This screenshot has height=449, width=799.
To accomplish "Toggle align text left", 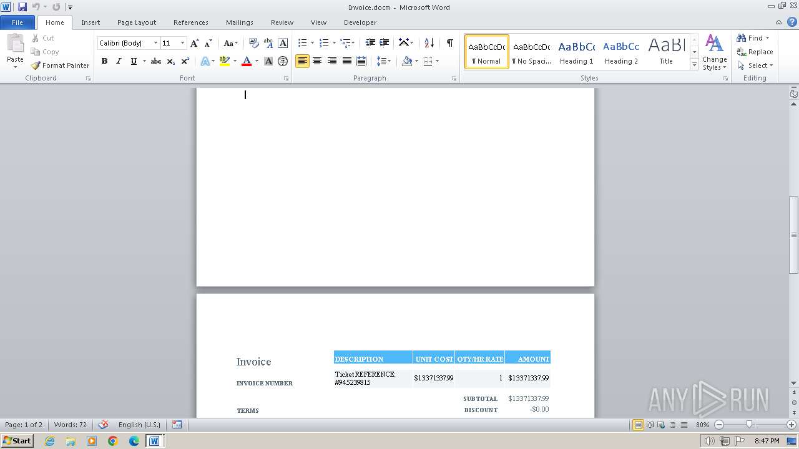I will pyautogui.click(x=302, y=61).
